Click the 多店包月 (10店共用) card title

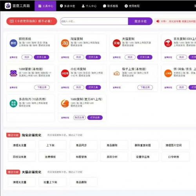click(33, 99)
